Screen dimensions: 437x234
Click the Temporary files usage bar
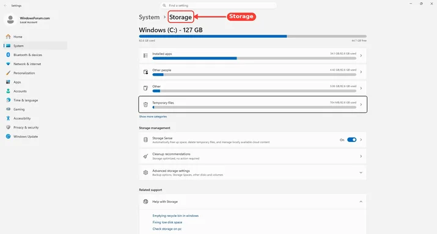pos(254,107)
